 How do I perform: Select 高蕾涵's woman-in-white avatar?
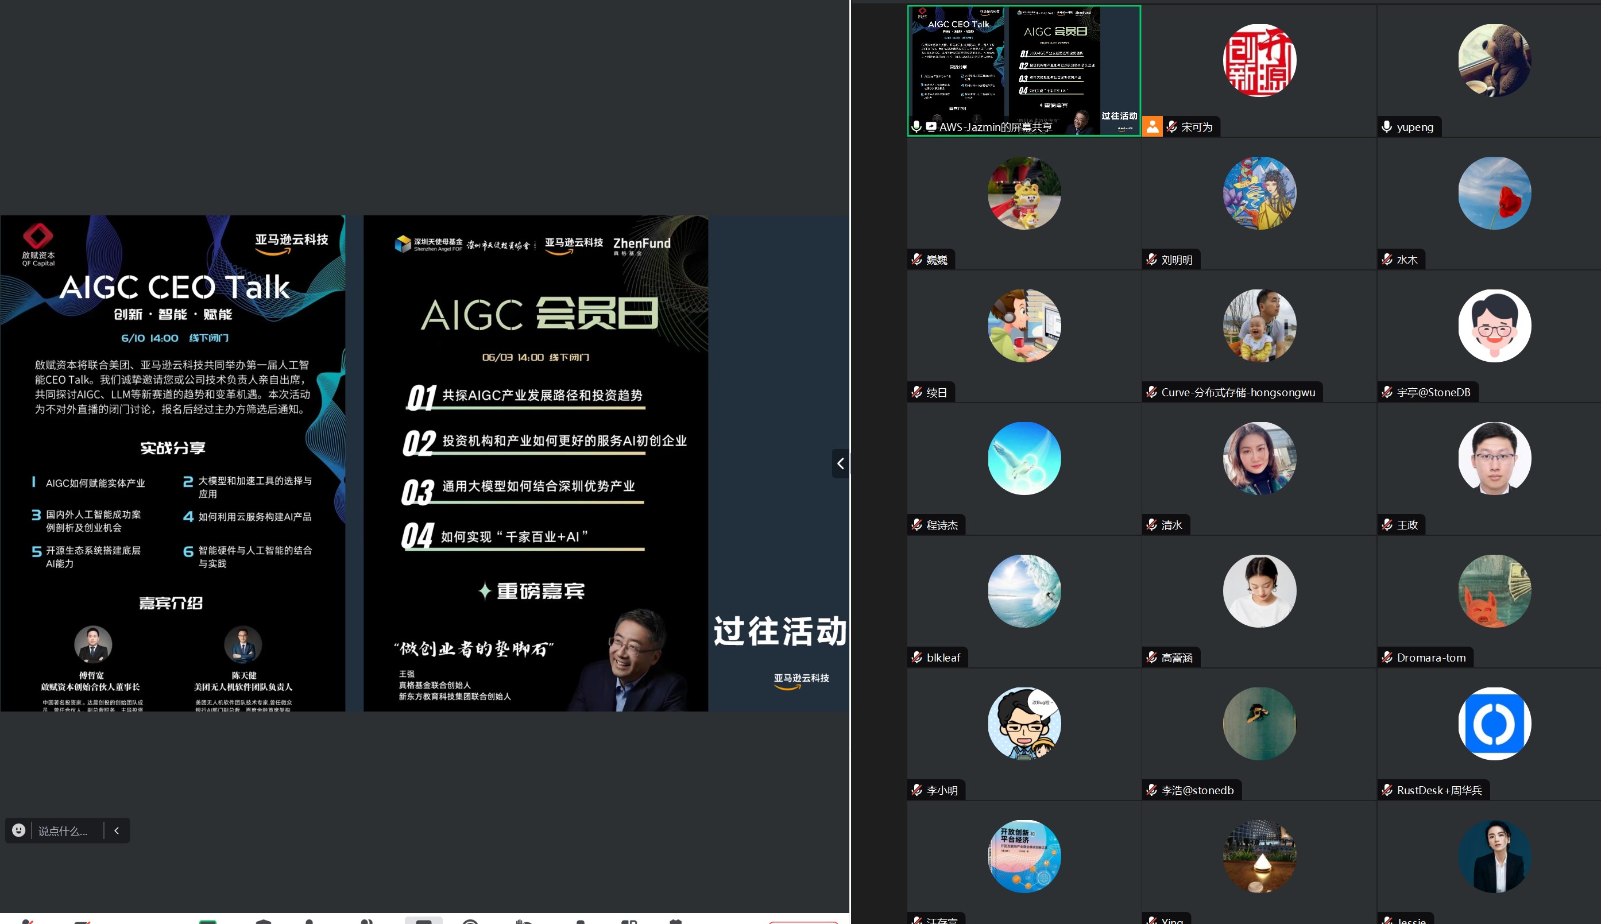pos(1259,591)
